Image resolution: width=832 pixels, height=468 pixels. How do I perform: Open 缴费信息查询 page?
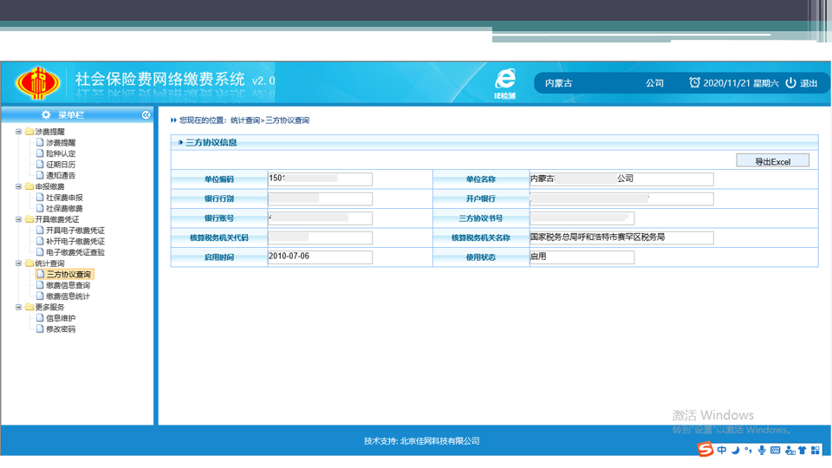(x=68, y=285)
